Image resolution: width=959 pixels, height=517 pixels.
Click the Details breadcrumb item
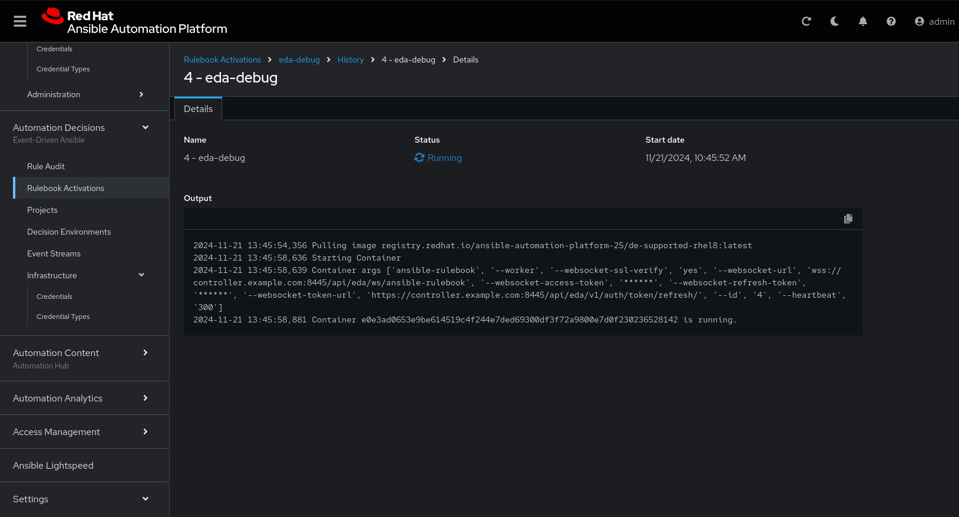(x=465, y=60)
